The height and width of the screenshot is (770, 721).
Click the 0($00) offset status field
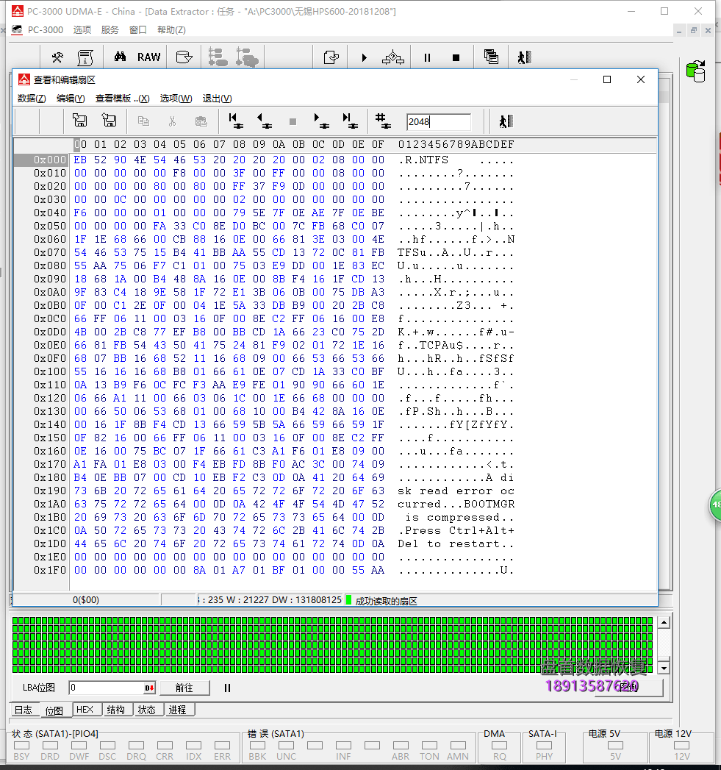point(86,600)
